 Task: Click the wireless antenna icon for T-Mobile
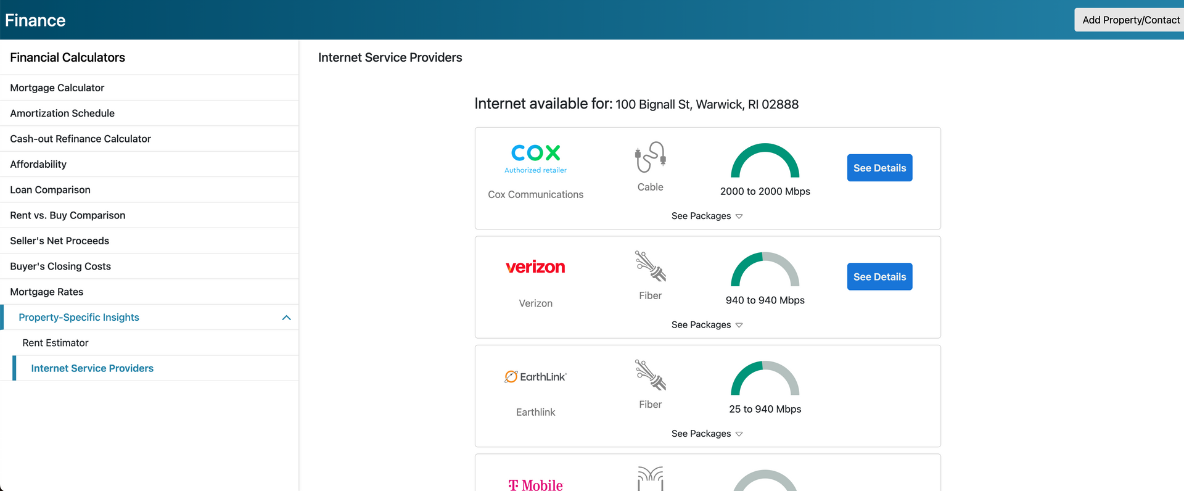[x=650, y=479]
